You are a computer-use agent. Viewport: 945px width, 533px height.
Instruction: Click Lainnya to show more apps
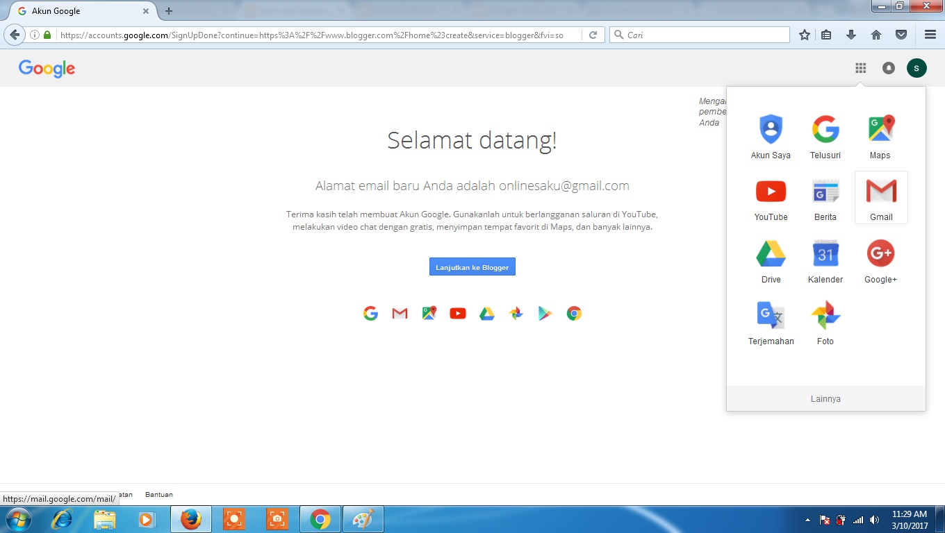pyautogui.click(x=825, y=398)
